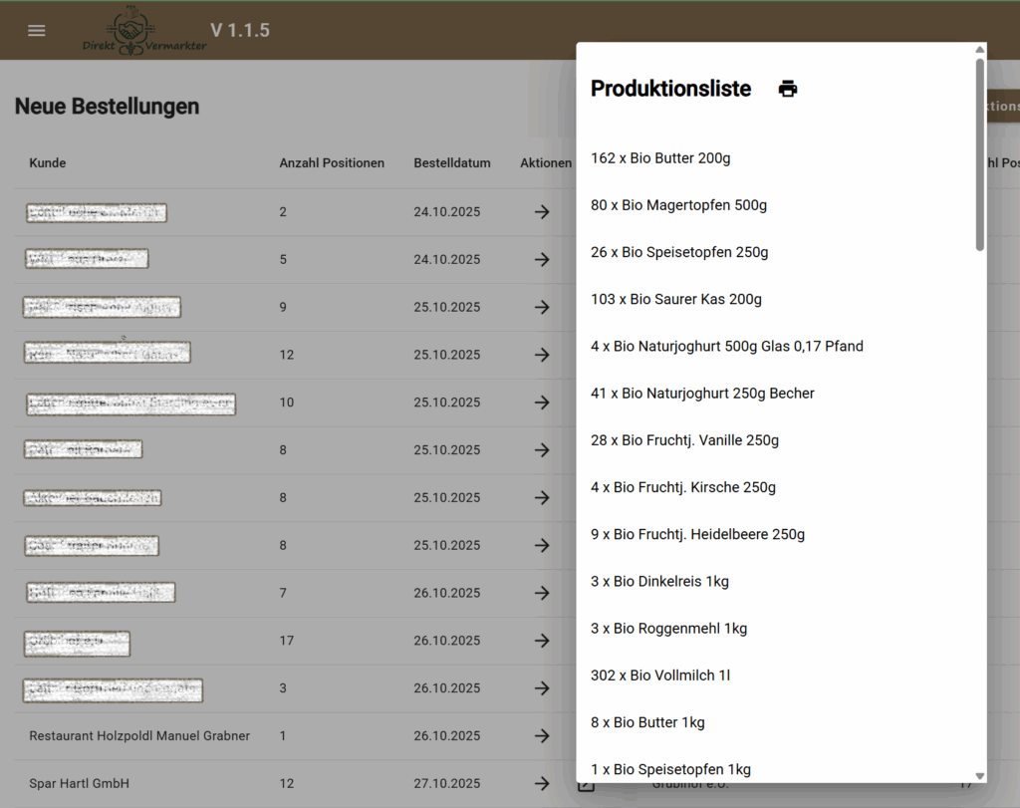
Task: Open the order with 17 positions via arrow
Action: point(542,641)
